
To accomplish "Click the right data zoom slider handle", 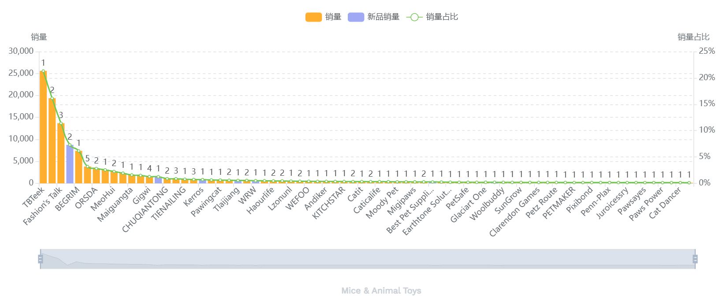I will pos(695,259).
